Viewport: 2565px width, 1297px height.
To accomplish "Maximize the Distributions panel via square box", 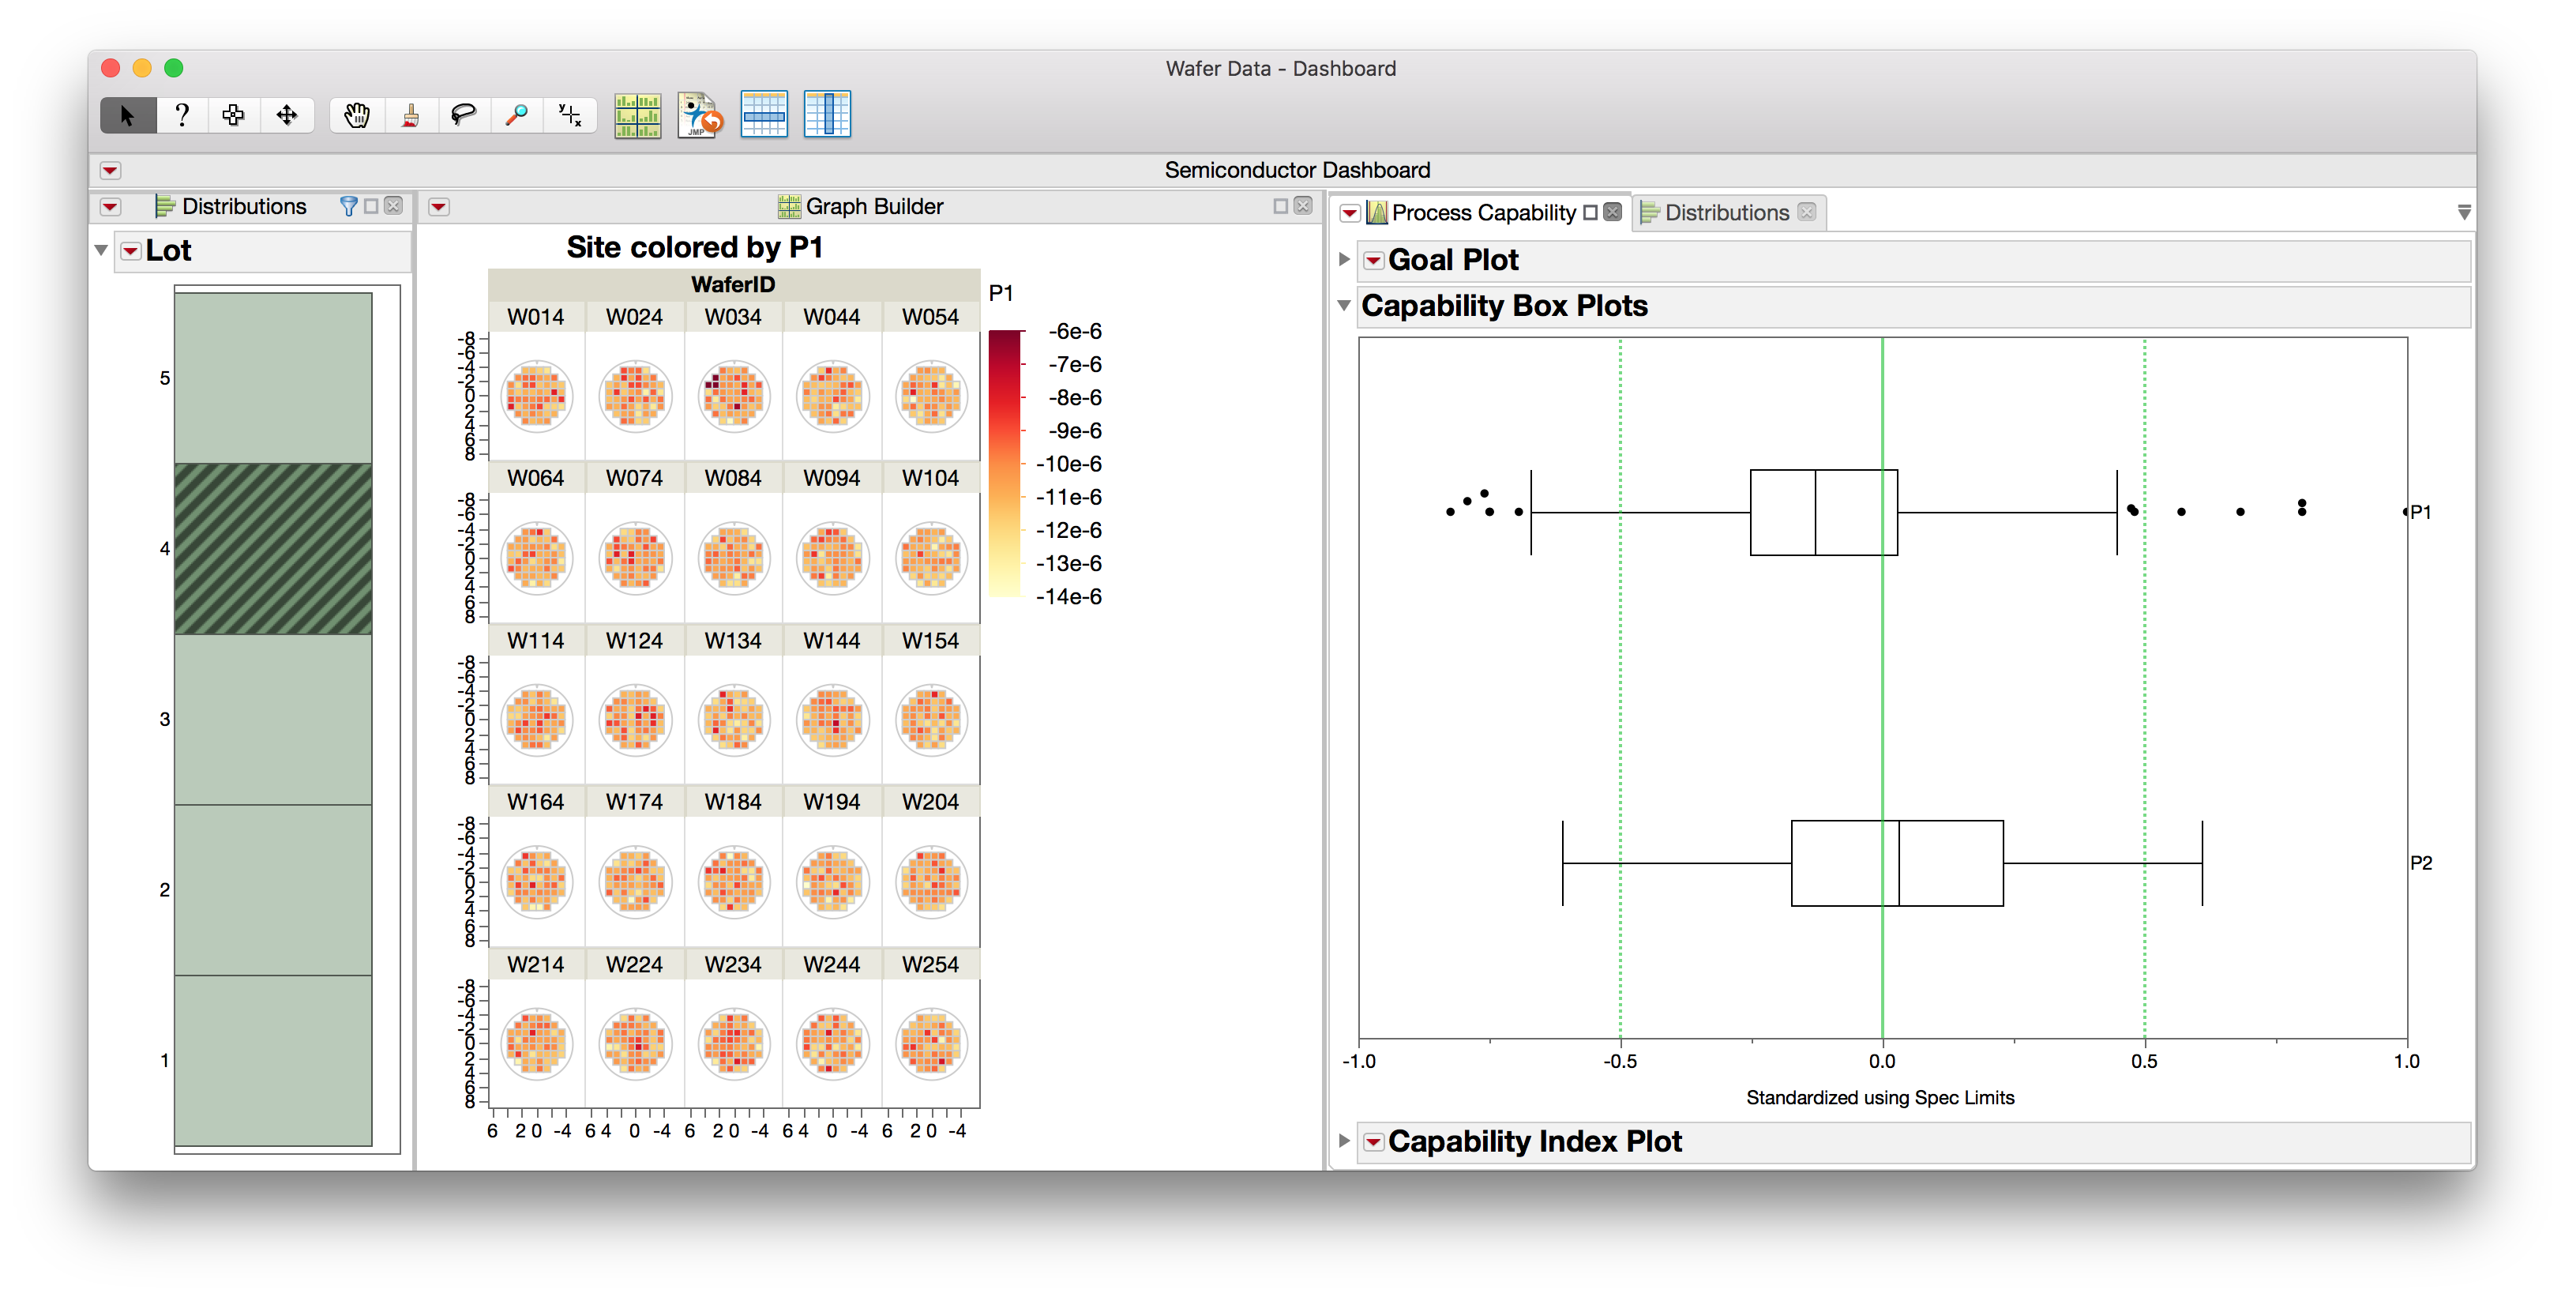I will 371,206.
